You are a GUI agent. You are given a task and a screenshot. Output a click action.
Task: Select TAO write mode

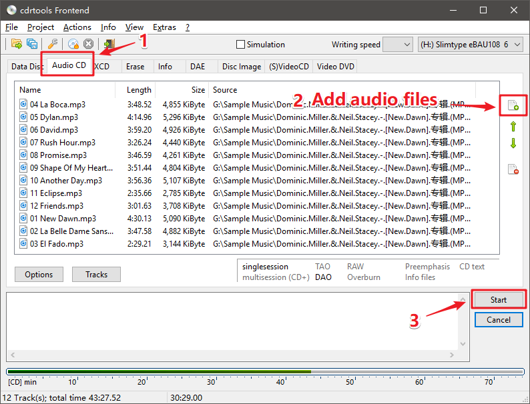pyautogui.click(x=322, y=267)
